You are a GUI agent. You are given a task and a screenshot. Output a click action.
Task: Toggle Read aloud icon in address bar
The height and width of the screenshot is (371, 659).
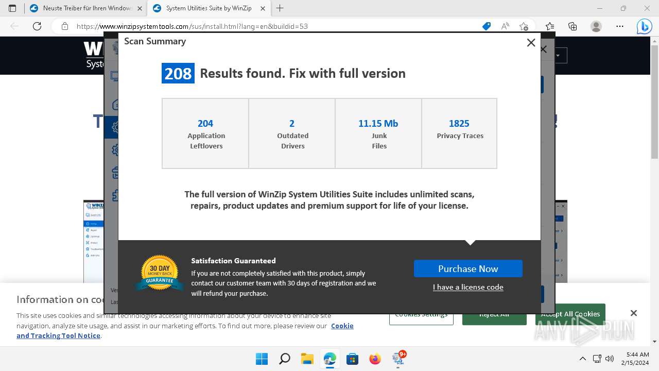pyautogui.click(x=505, y=26)
